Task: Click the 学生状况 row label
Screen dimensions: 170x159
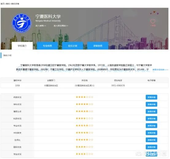Action: click(17, 154)
